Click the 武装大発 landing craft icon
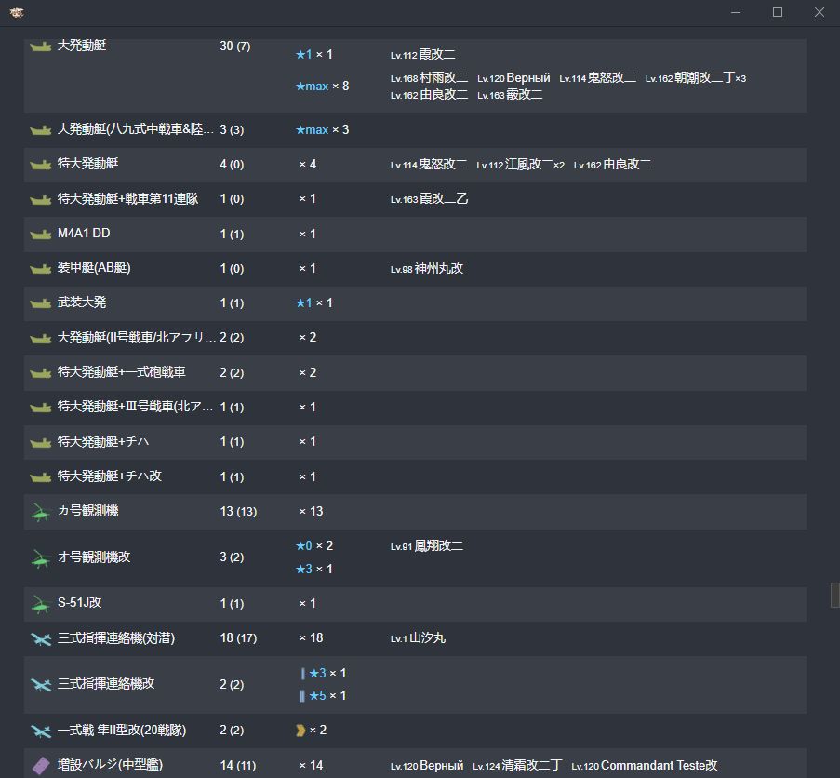 pos(41,303)
